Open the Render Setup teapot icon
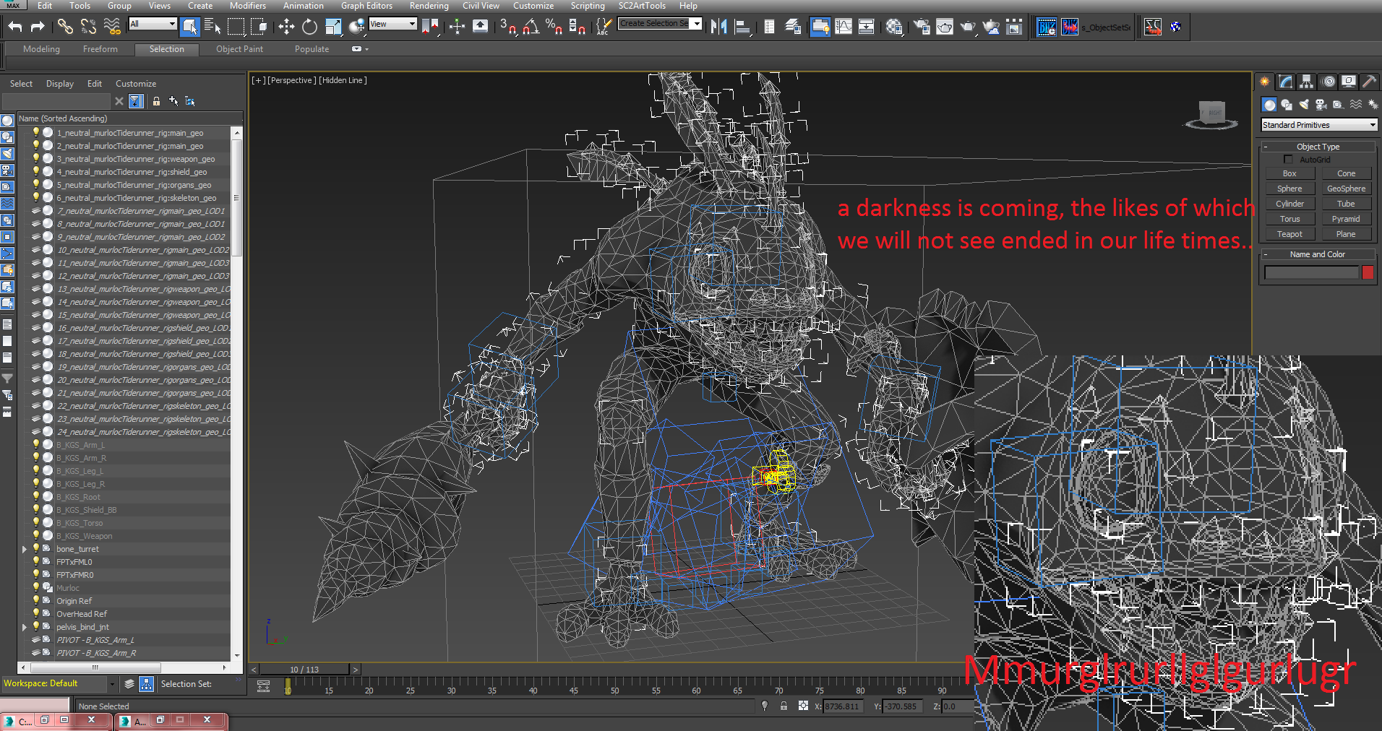Viewport: 1382px width, 731px height. coord(922,27)
